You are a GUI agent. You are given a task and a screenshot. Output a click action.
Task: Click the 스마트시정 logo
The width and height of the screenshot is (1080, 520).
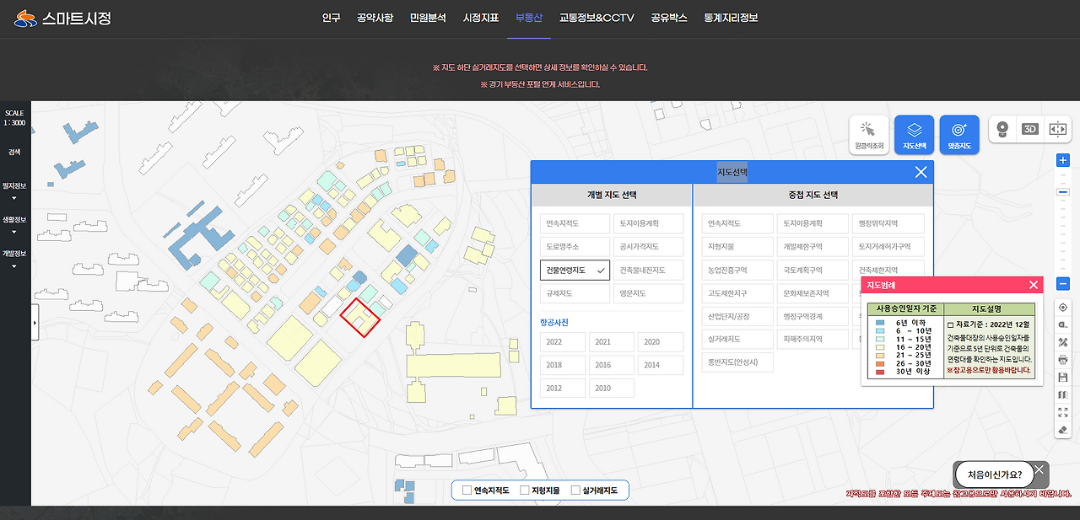tap(63, 18)
